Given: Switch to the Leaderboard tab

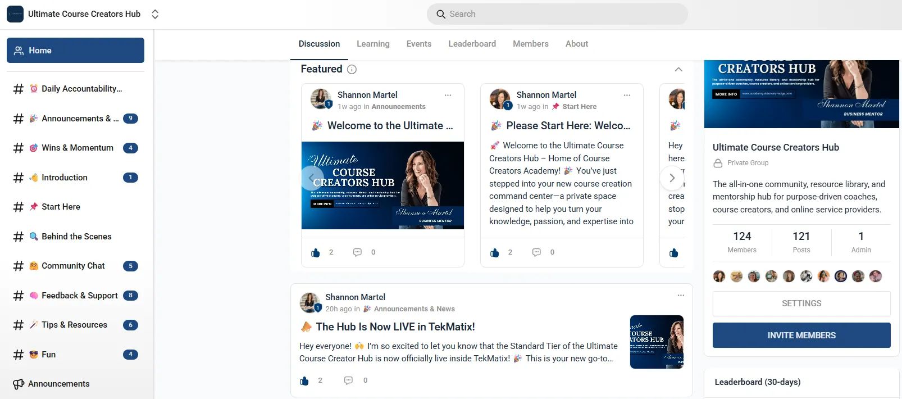Looking at the screenshot, I should pos(472,44).
